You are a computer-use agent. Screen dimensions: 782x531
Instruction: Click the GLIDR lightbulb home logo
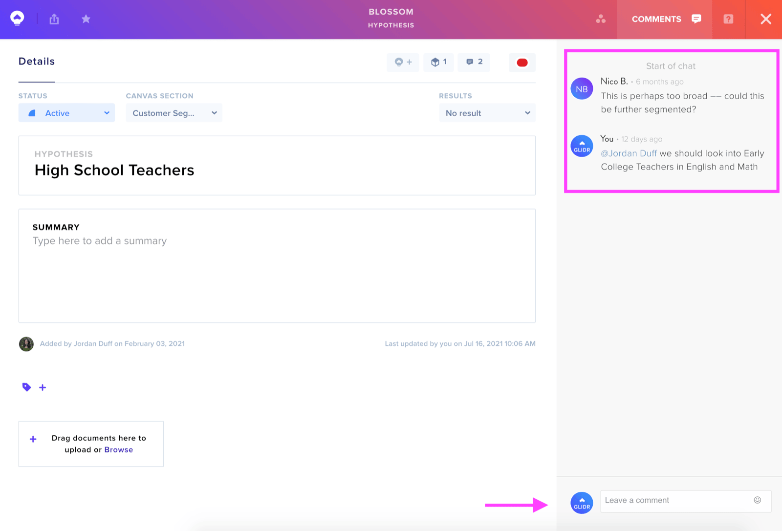(x=17, y=19)
